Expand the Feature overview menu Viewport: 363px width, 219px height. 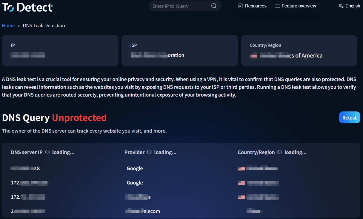point(299,6)
